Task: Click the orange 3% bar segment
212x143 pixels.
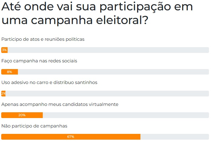Action: [x=4, y=50]
